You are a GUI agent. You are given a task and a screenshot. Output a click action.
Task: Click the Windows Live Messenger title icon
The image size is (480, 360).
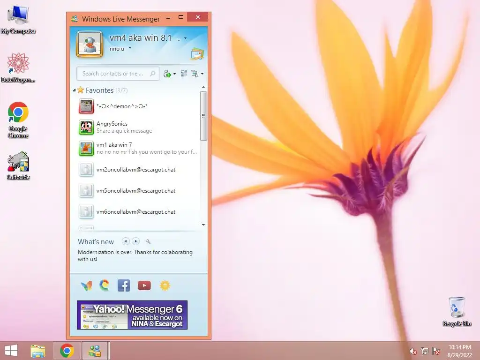pos(75,19)
